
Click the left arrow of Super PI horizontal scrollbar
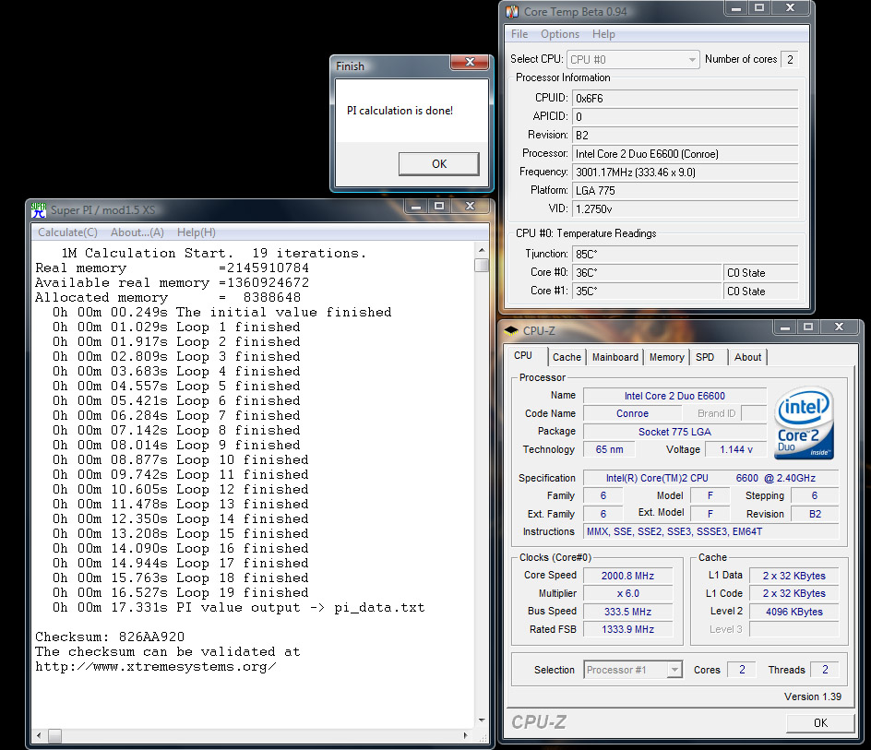[x=39, y=735]
